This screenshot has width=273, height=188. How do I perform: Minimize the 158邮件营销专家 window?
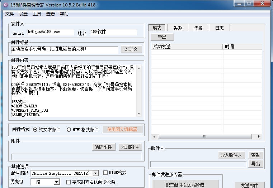(x=240, y=4)
